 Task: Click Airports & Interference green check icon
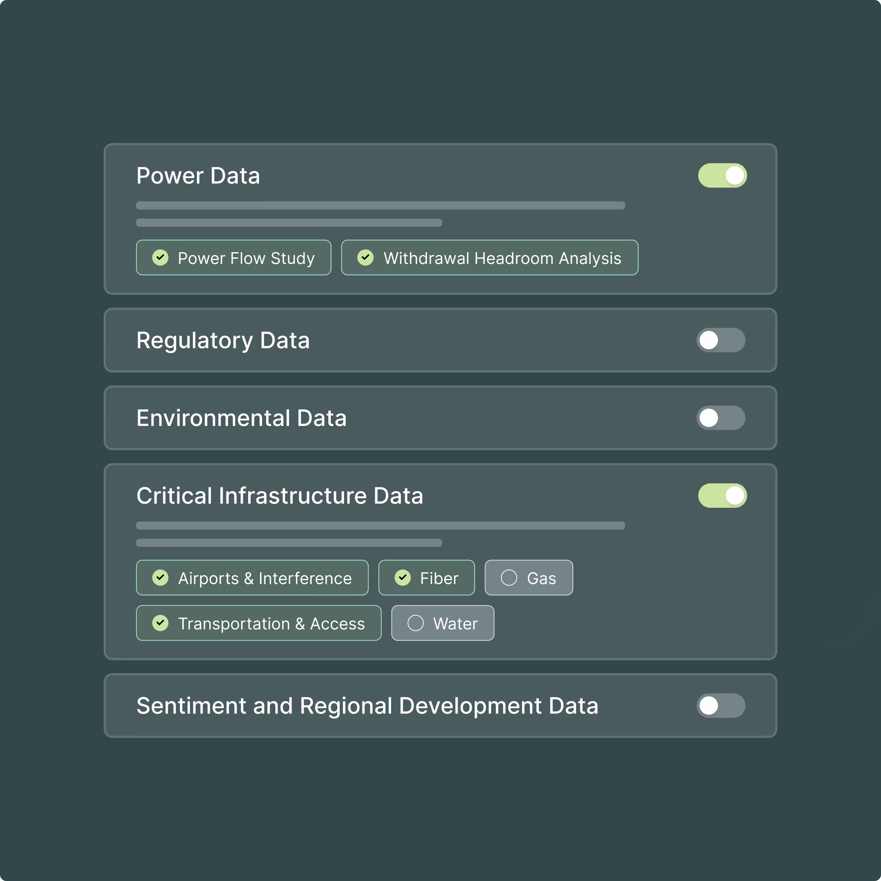(x=160, y=578)
